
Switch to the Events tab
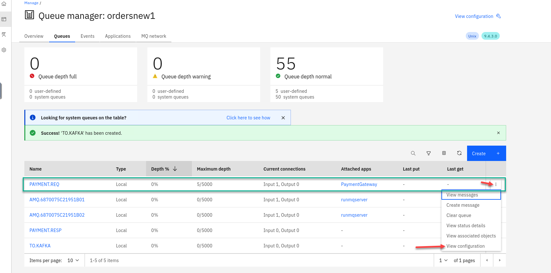click(x=87, y=36)
